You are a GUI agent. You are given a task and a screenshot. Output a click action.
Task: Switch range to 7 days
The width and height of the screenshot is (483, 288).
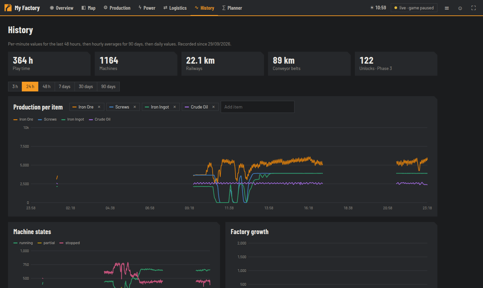pyautogui.click(x=65, y=86)
